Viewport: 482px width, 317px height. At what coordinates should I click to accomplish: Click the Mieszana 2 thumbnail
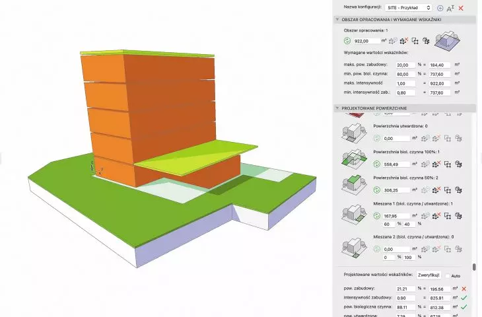tap(355, 248)
